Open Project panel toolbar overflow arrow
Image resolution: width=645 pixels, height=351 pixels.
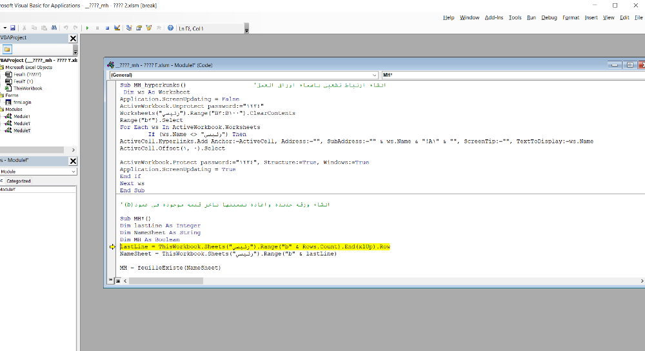pyautogui.click(x=75, y=50)
